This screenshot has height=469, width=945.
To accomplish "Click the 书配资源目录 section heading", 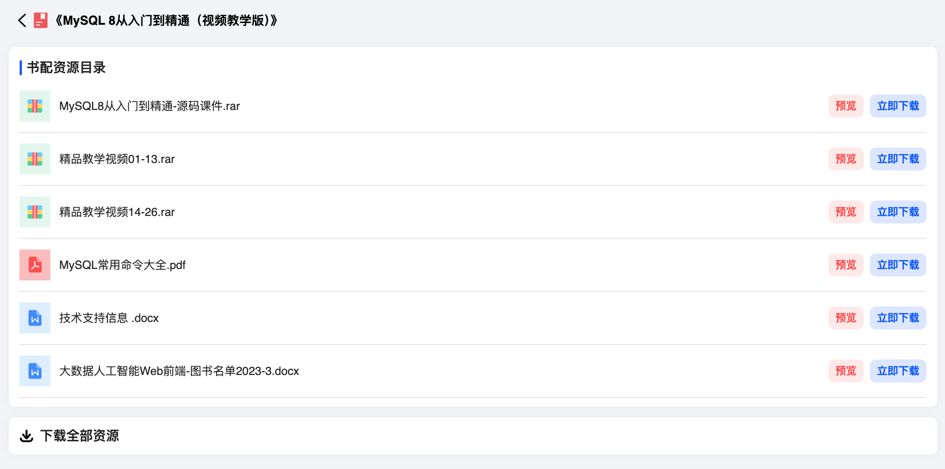I will tap(66, 68).
